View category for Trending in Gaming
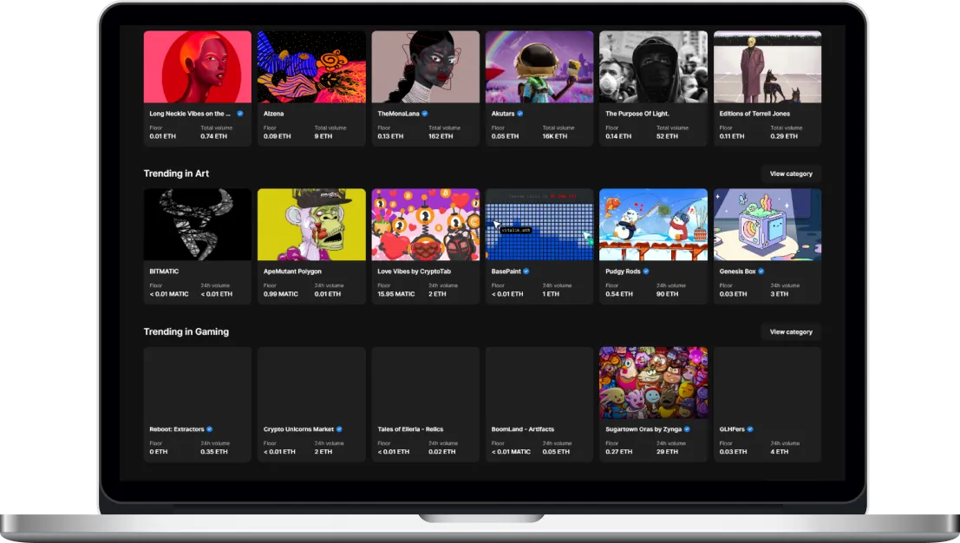 [791, 332]
